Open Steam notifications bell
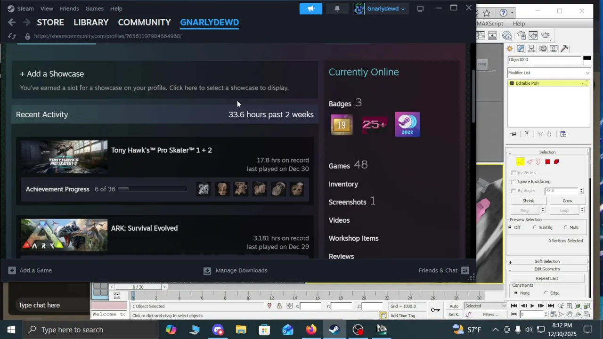 click(337, 8)
